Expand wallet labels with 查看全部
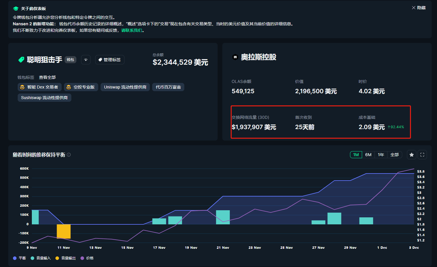437x267 pixels. point(47,77)
